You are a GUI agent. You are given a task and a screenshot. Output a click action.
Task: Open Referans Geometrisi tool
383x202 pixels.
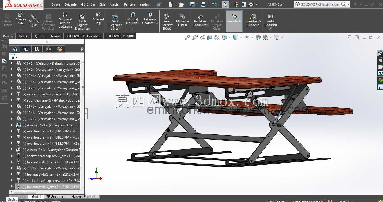tap(150, 19)
